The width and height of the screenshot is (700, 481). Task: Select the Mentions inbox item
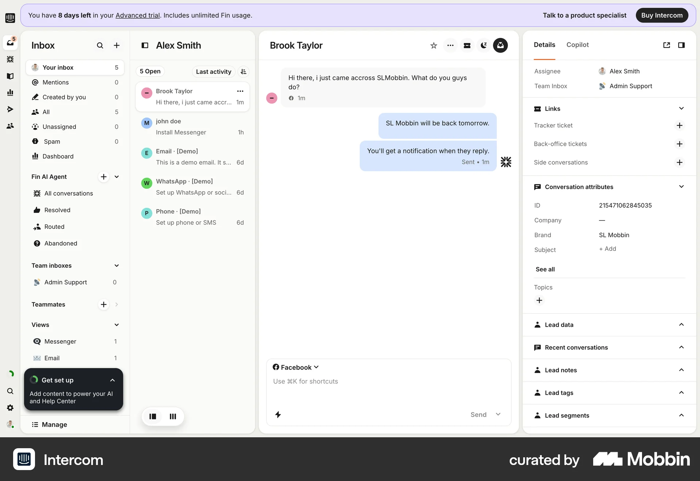[x=55, y=82]
